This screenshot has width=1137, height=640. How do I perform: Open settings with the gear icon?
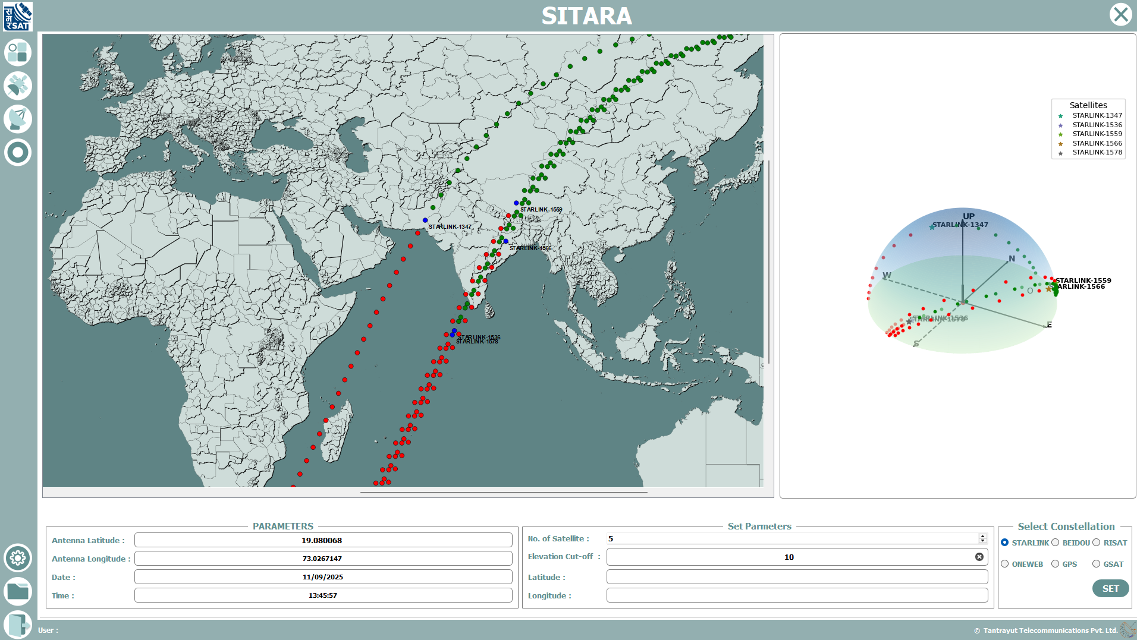(x=18, y=558)
